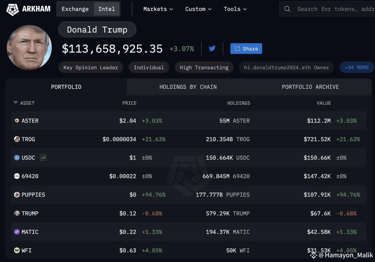Viewport: 375px width, 262px height.
Task: Click the Donald Trump entity name label
Action: pyautogui.click(x=97, y=29)
